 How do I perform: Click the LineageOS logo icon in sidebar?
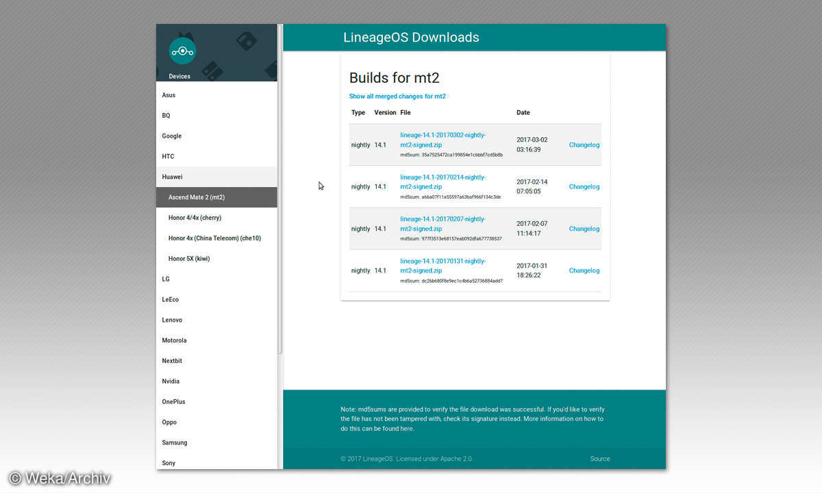click(x=182, y=51)
